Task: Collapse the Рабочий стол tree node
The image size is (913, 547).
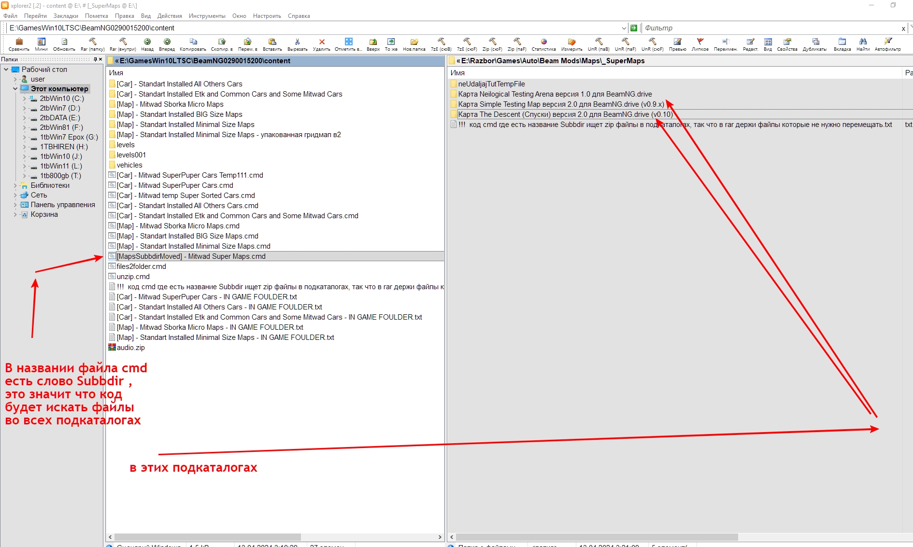Action: pyautogui.click(x=6, y=70)
